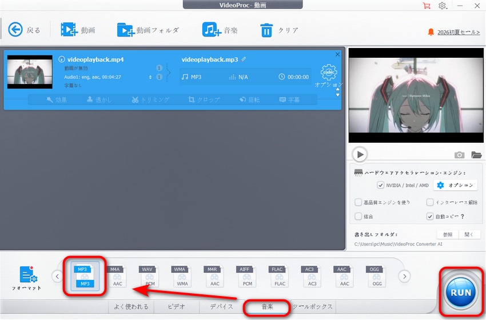Show info for videoplayback.mp4
This screenshot has height=320, width=486.
point(62,59)
